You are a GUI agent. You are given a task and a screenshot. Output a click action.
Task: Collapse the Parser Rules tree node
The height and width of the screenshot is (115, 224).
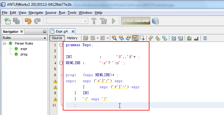tap(5, 43)
